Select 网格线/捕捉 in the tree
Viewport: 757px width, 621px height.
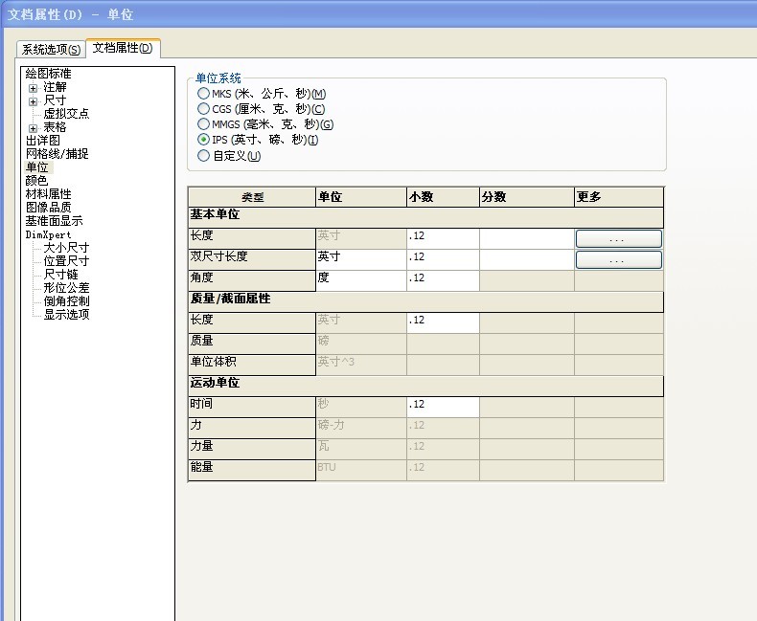pos(57,154)
